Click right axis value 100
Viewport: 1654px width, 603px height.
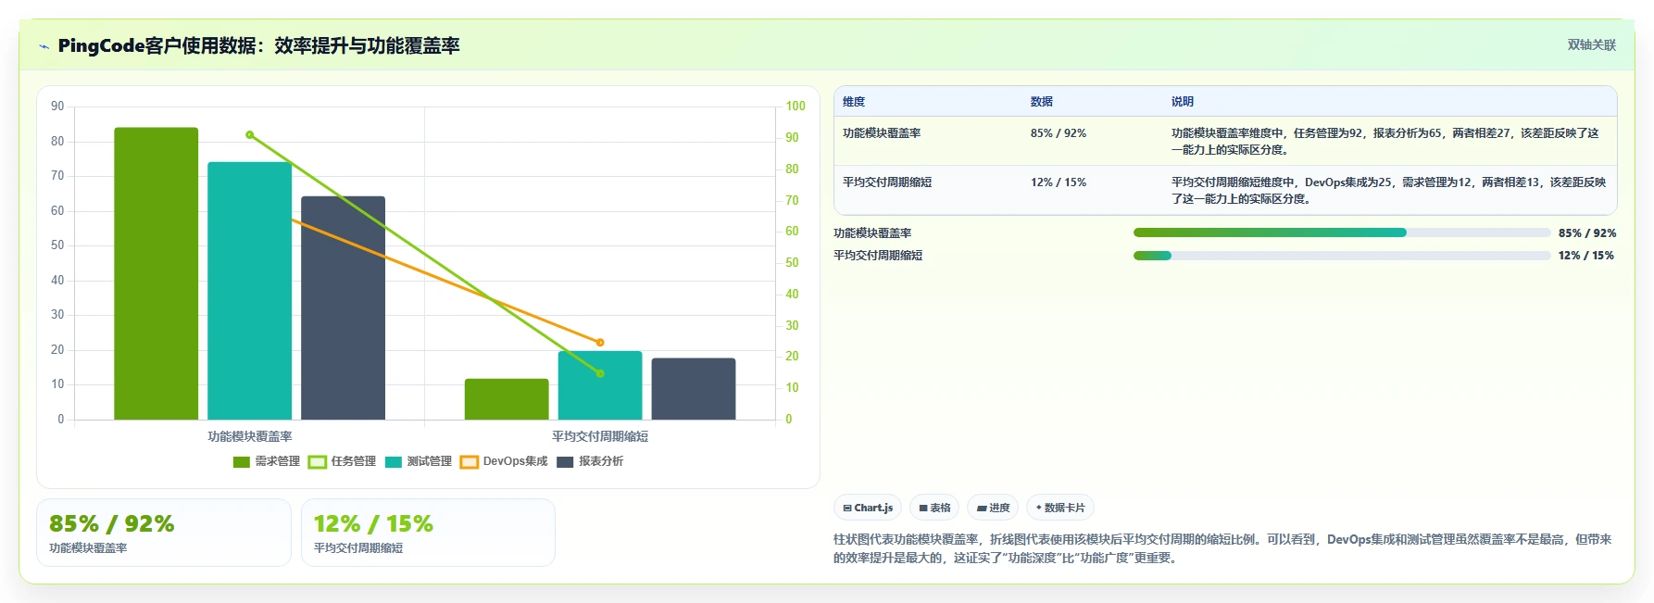[x=796, y=107]
